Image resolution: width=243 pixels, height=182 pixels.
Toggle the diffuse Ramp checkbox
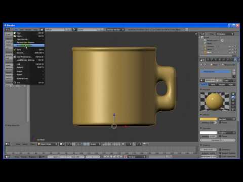pyautogui.click(x=220, y=122)
